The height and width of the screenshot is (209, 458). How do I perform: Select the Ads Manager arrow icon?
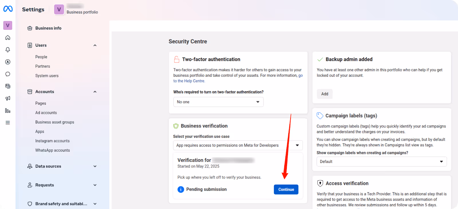(x=7, y=62)
